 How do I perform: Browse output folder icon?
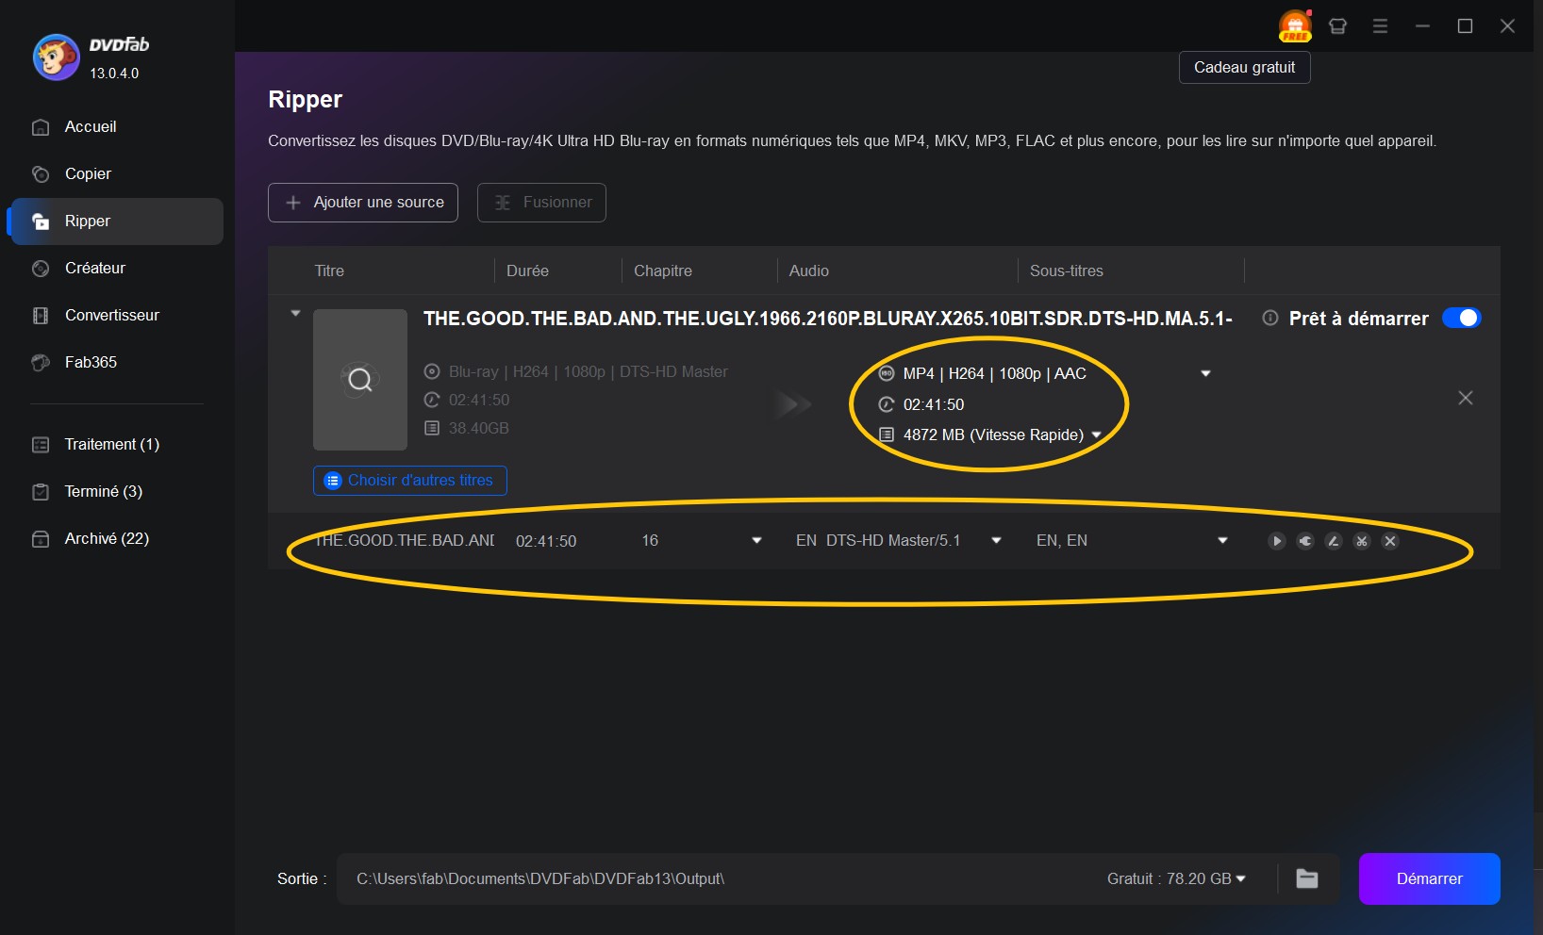[1307, 878]
